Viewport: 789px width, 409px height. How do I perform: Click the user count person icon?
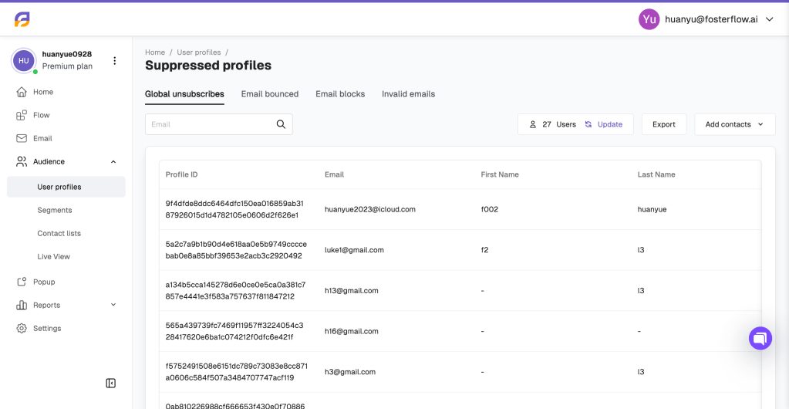[533, 124]
